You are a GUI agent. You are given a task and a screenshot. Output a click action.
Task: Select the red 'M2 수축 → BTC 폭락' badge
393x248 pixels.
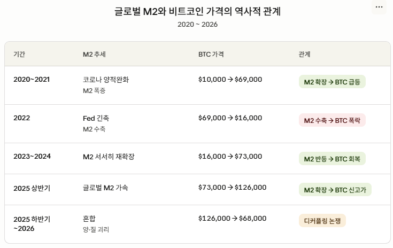click(332, 120)
